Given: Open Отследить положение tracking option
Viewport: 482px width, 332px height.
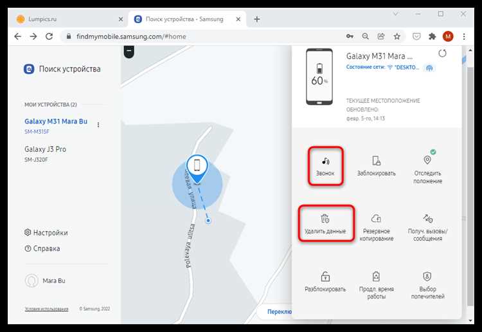Looking at the screenshot, I should (427, 169).
